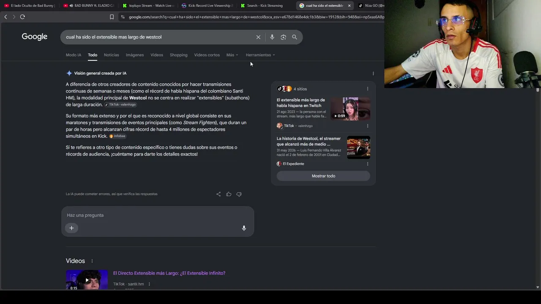Open options beside the 4 sitios header
541x304 pixels.
tap(368, 89)
